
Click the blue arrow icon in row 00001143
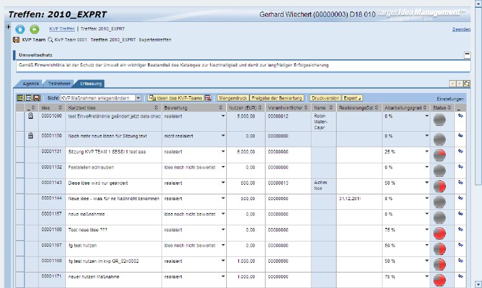click(x=461, y=183)
